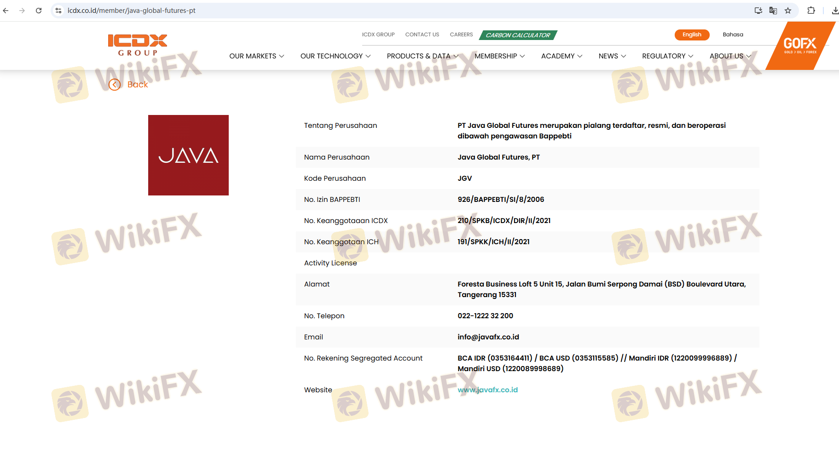
Task: Click the red JAVA company logo
Action: click(x=188, y=155)
